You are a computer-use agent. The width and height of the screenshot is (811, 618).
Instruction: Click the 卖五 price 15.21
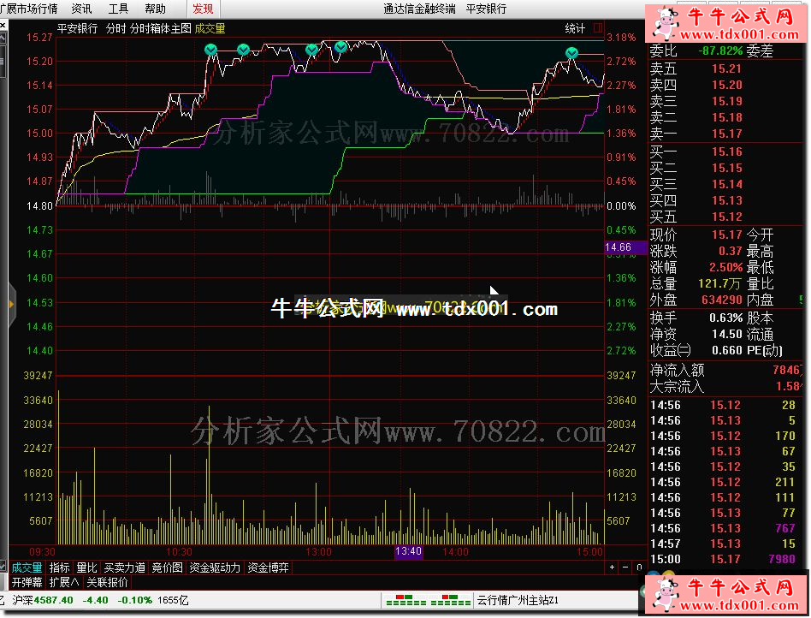[x=726, y=68]
